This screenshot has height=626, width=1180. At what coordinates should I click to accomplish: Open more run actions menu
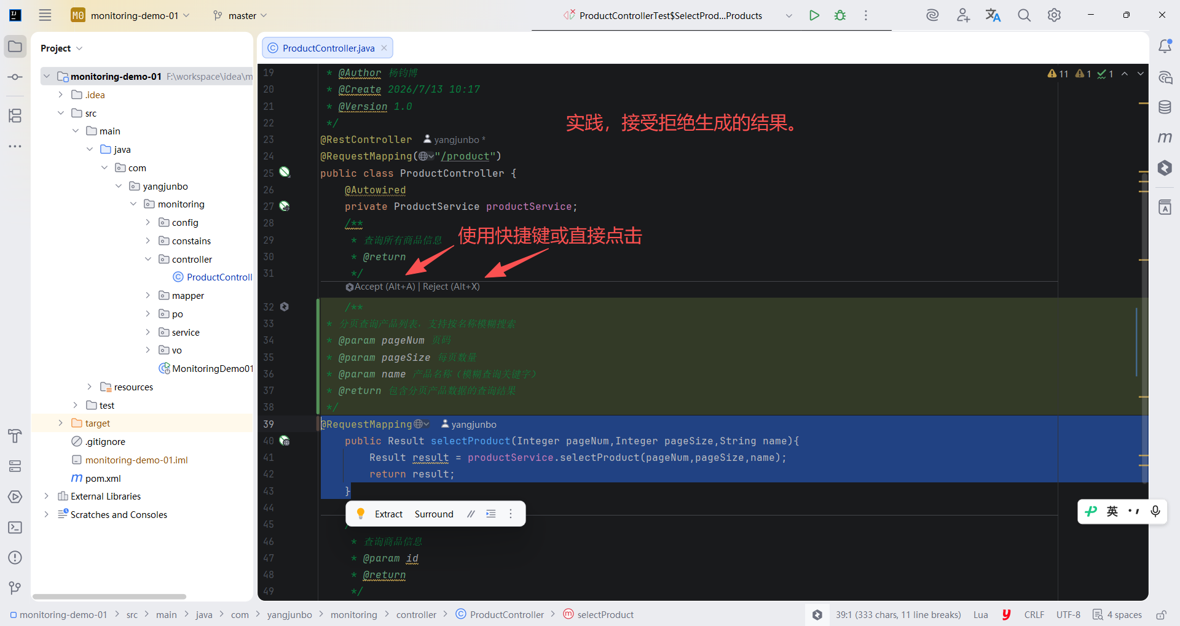pyautogui.click(x=866, y=15)
